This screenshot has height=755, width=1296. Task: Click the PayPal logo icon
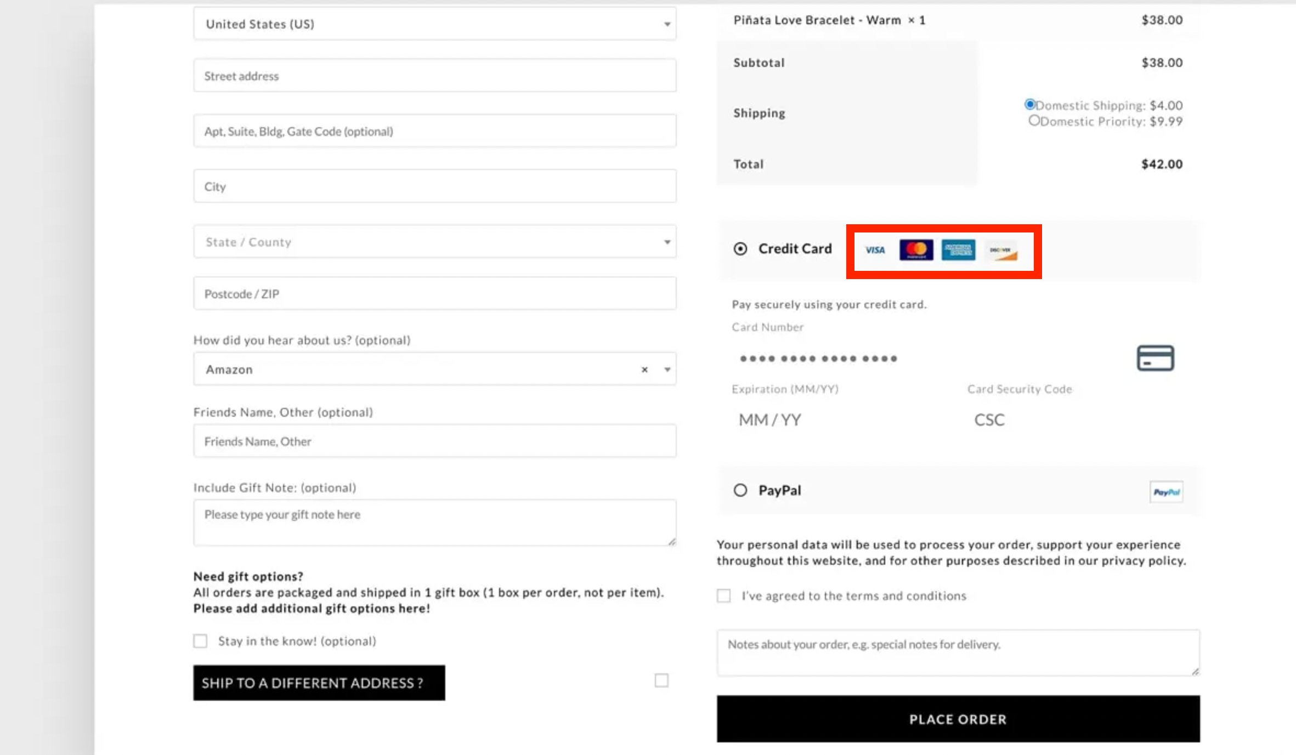1165,492
